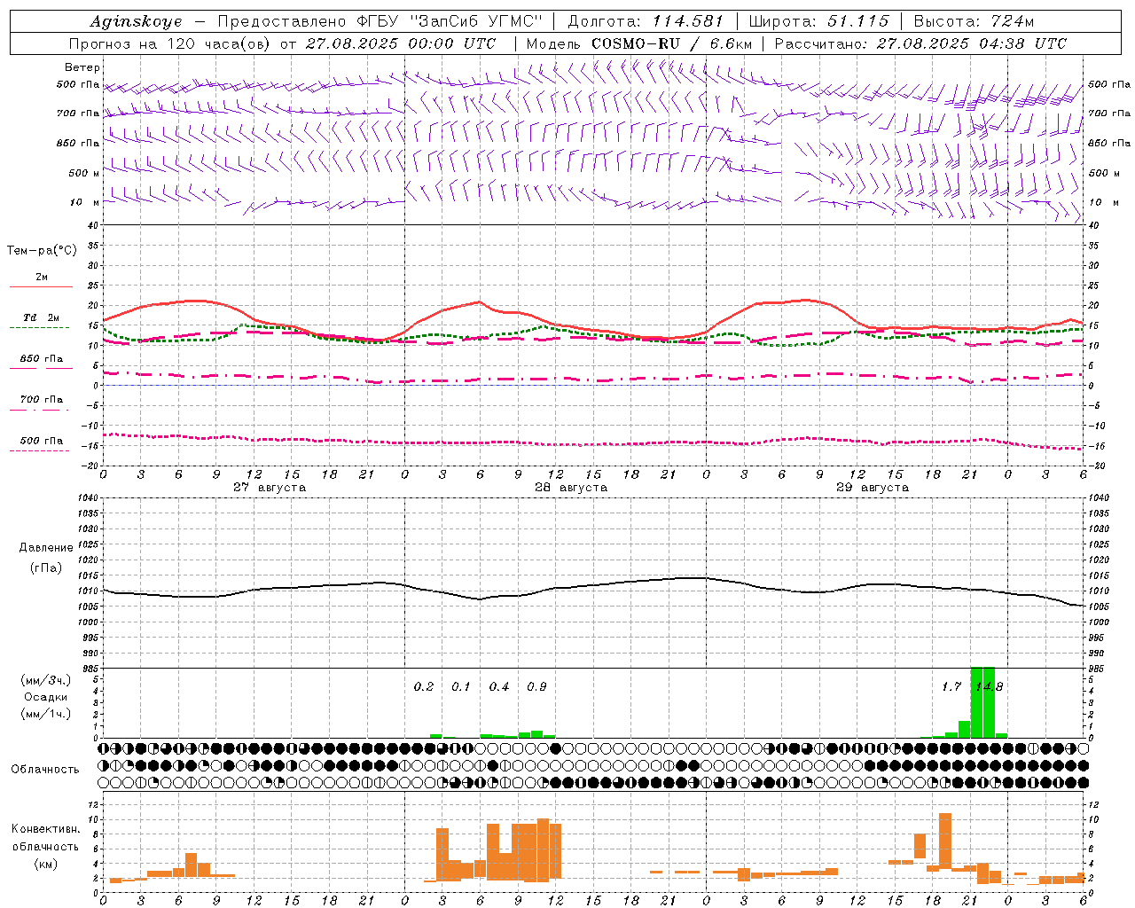Click the '850 гПа' temperature legend entry
The width and height of the screenshot is (1135, 908).
point(41,359)
